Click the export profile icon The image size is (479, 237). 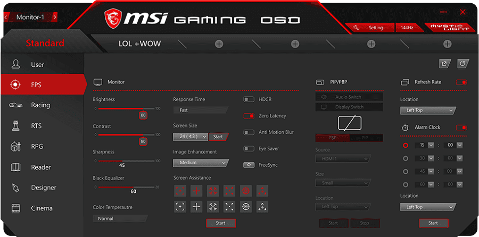point(445,64)
